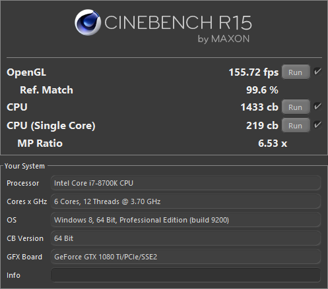This screenshot has height=289, width=328.
Task: Click the Your System section heading
Action: pyautogui.click(x=24, y=166)
